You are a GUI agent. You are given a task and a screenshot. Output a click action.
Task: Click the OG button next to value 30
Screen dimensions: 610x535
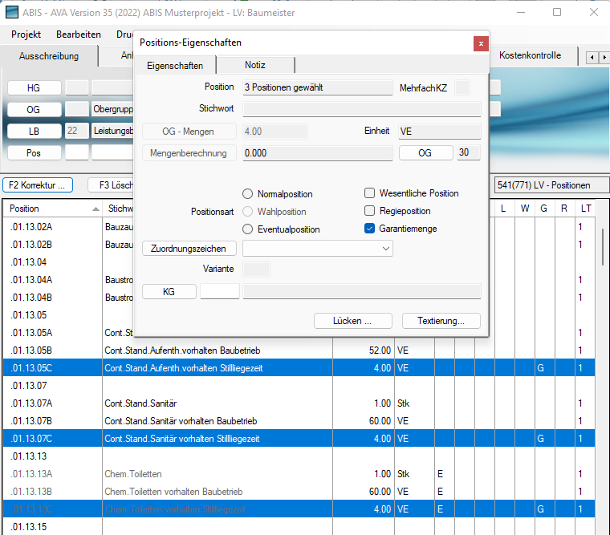[x=425, y=153]
